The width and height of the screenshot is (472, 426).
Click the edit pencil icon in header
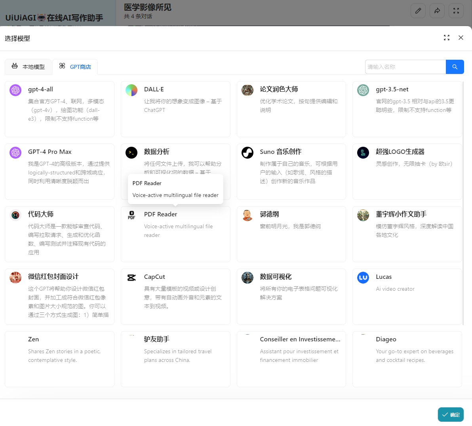click(x=418, y=11)
